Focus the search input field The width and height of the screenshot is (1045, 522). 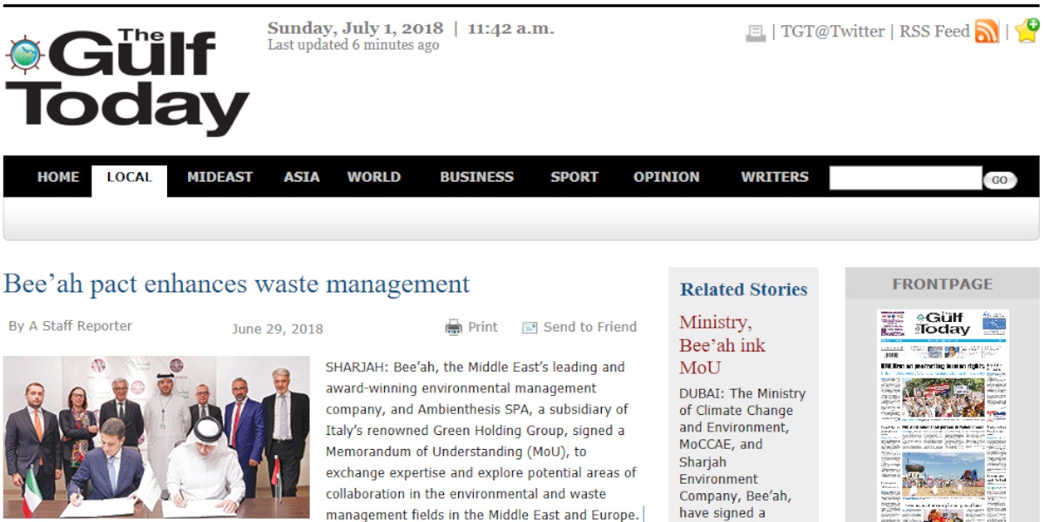tap(906, 178)
